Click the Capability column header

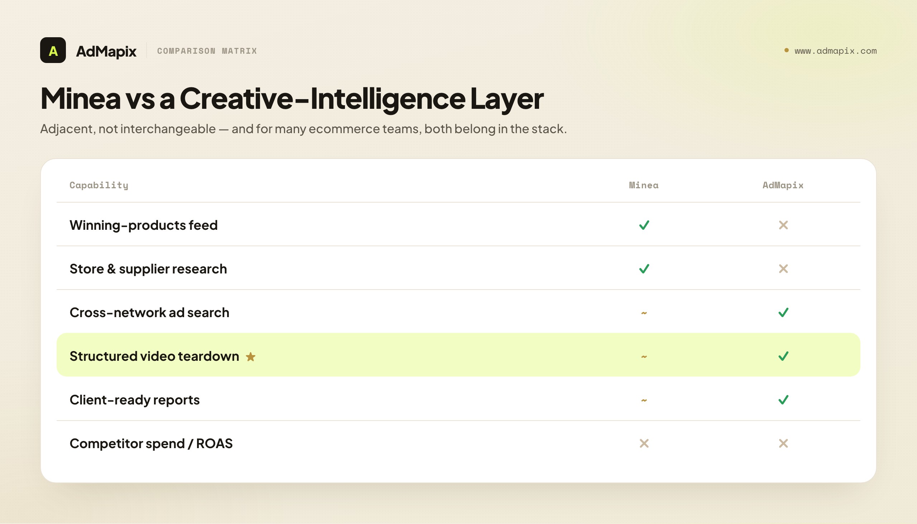(x=99, y=185)
